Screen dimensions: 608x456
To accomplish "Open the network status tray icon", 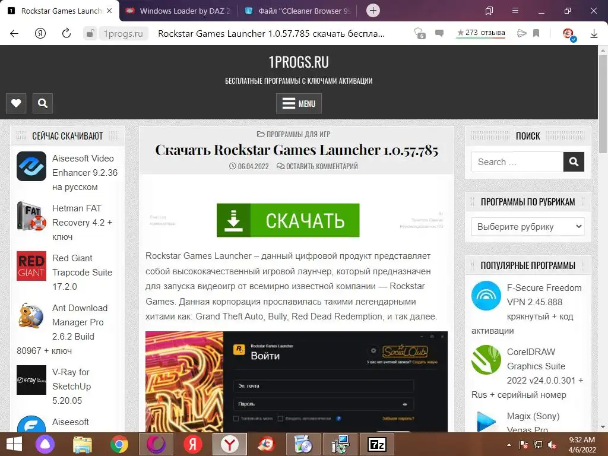I will 538,445.
